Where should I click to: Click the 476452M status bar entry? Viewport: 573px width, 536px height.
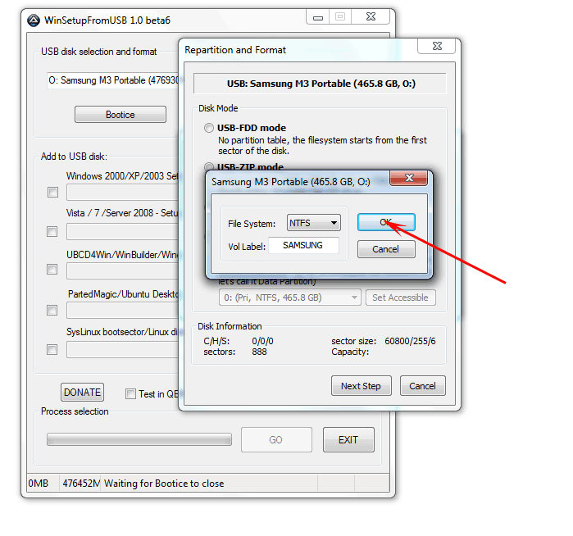pyautogui.click(x=81, y=484)
